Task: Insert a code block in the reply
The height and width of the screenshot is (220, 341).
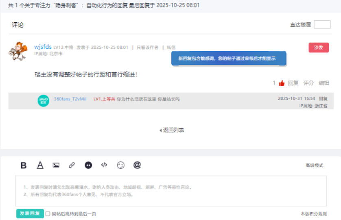Action: 104,165
